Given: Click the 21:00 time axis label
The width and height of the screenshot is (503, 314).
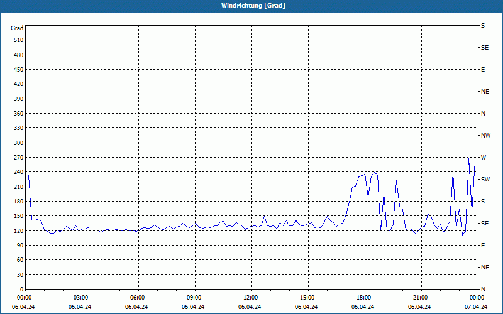Looking at the screenshot, I should coord(421,298).
